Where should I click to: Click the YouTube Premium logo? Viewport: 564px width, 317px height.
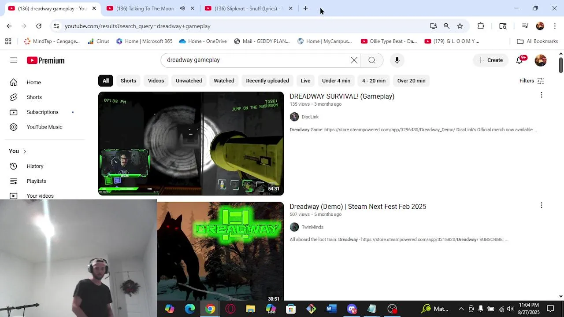pos(45,60)
